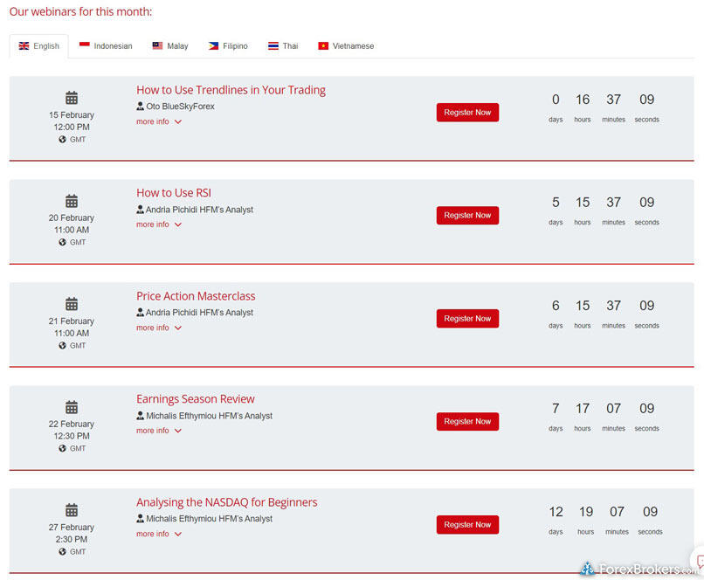Register Now for Analysing the NASDAQ for Beginners
704x580 pixels.
[467, 525]
